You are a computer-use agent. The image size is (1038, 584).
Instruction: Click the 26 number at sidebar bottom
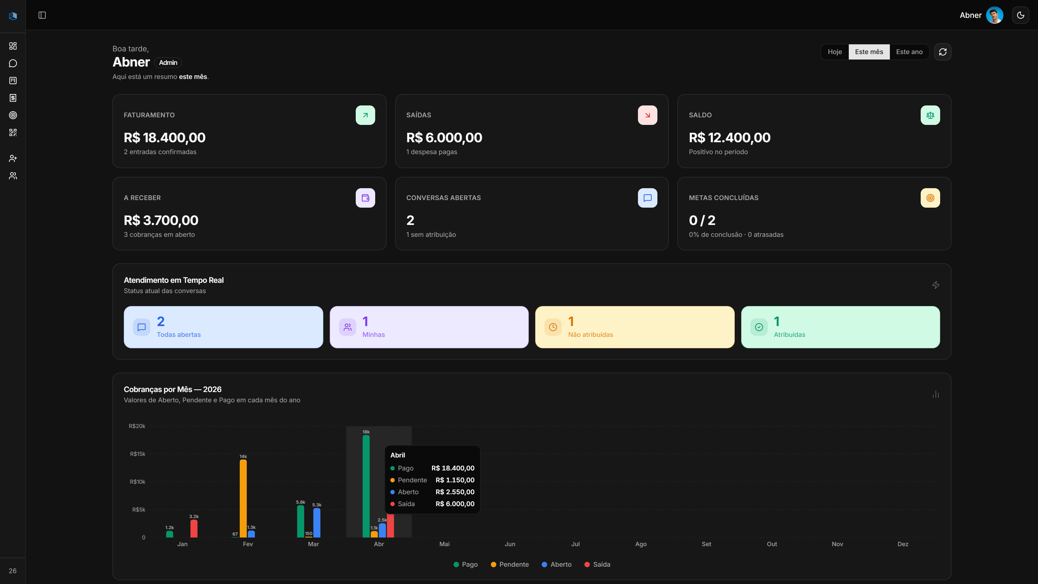pos(12,571)
